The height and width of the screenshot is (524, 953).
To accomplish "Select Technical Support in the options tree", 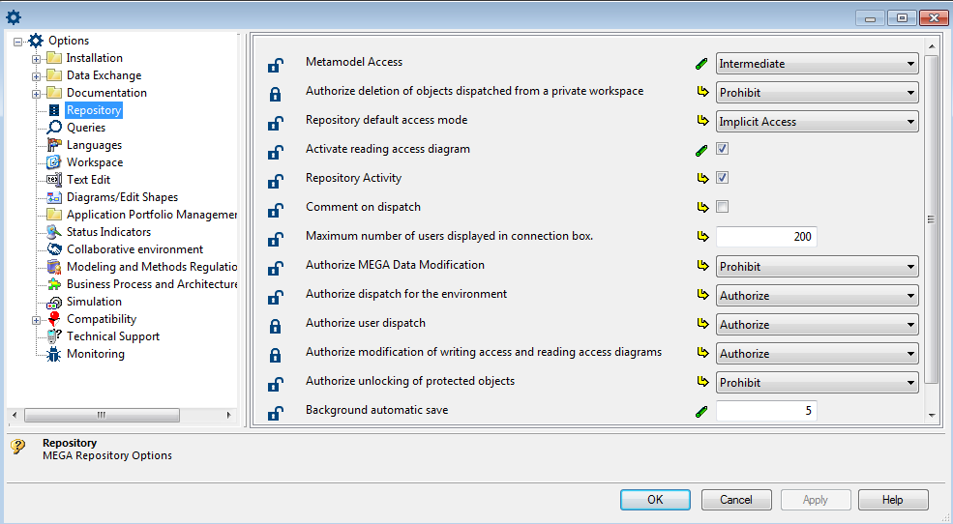I will 112,336.
